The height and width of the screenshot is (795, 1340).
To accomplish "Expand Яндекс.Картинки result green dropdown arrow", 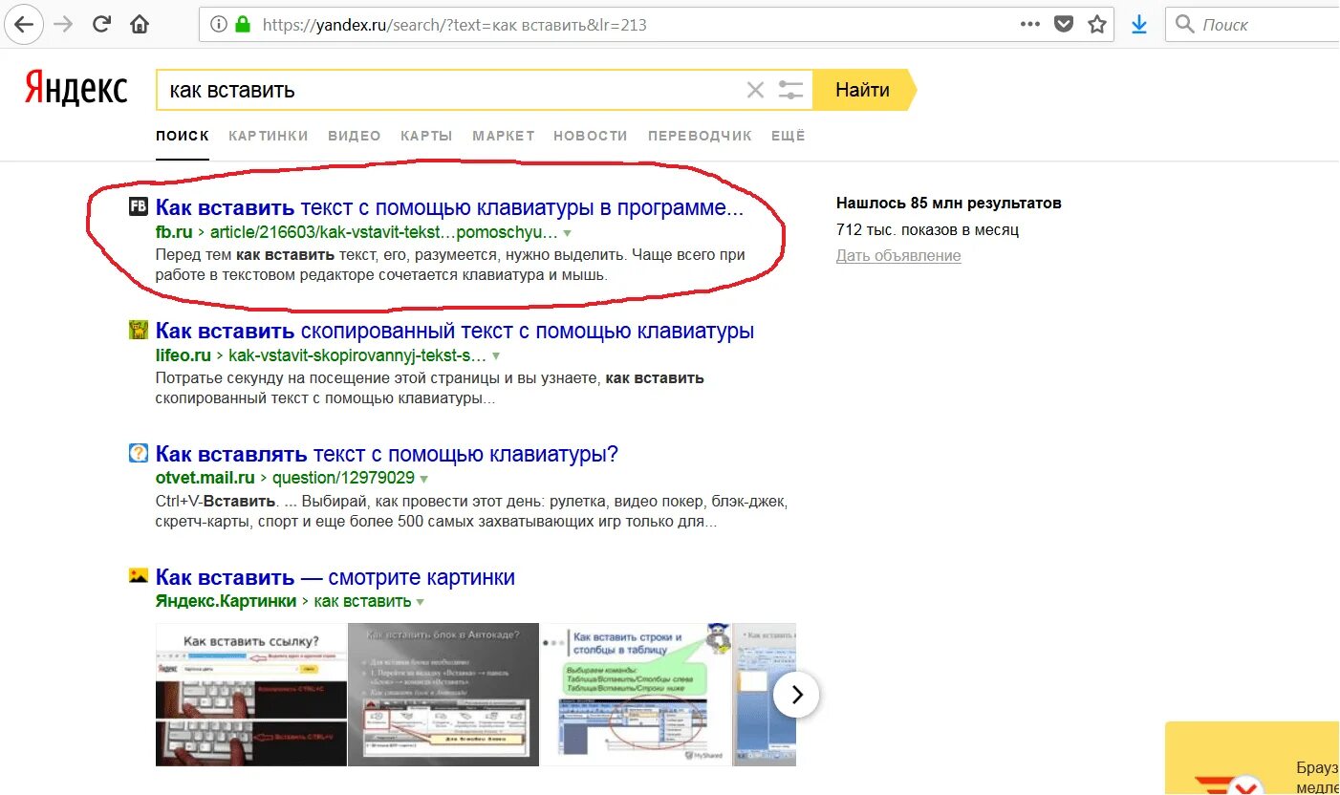I will [x=420, y=602].
